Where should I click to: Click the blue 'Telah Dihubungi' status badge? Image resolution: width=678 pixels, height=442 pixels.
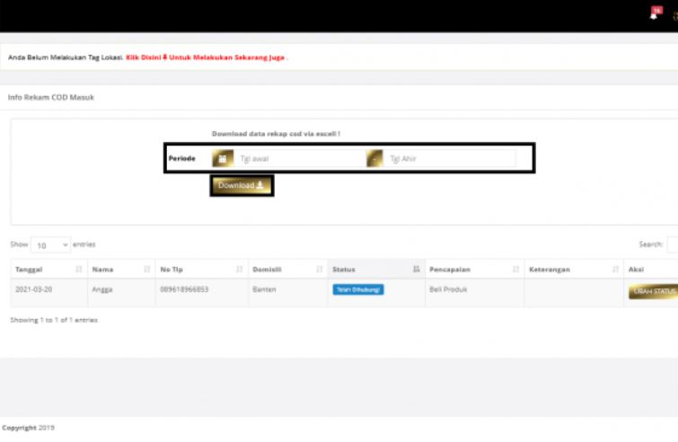(358, 289)
